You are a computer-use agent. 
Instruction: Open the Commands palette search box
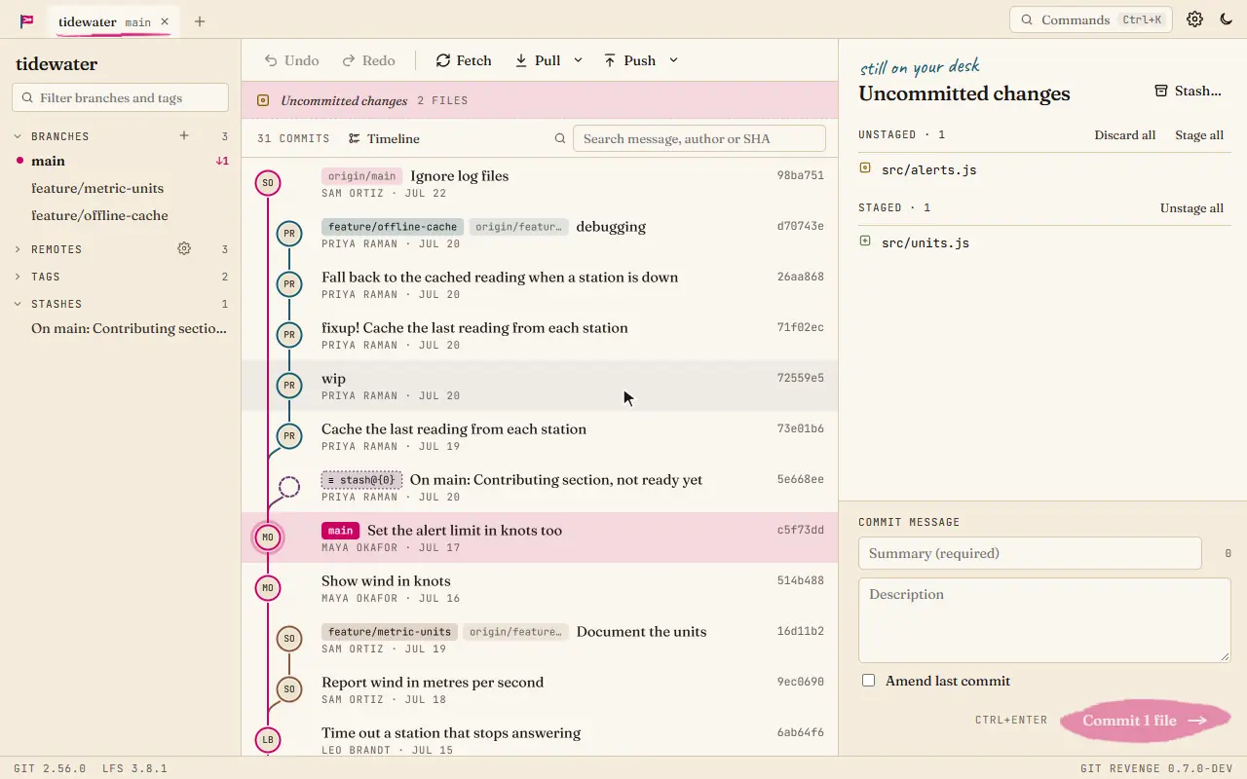[1090, 19]
